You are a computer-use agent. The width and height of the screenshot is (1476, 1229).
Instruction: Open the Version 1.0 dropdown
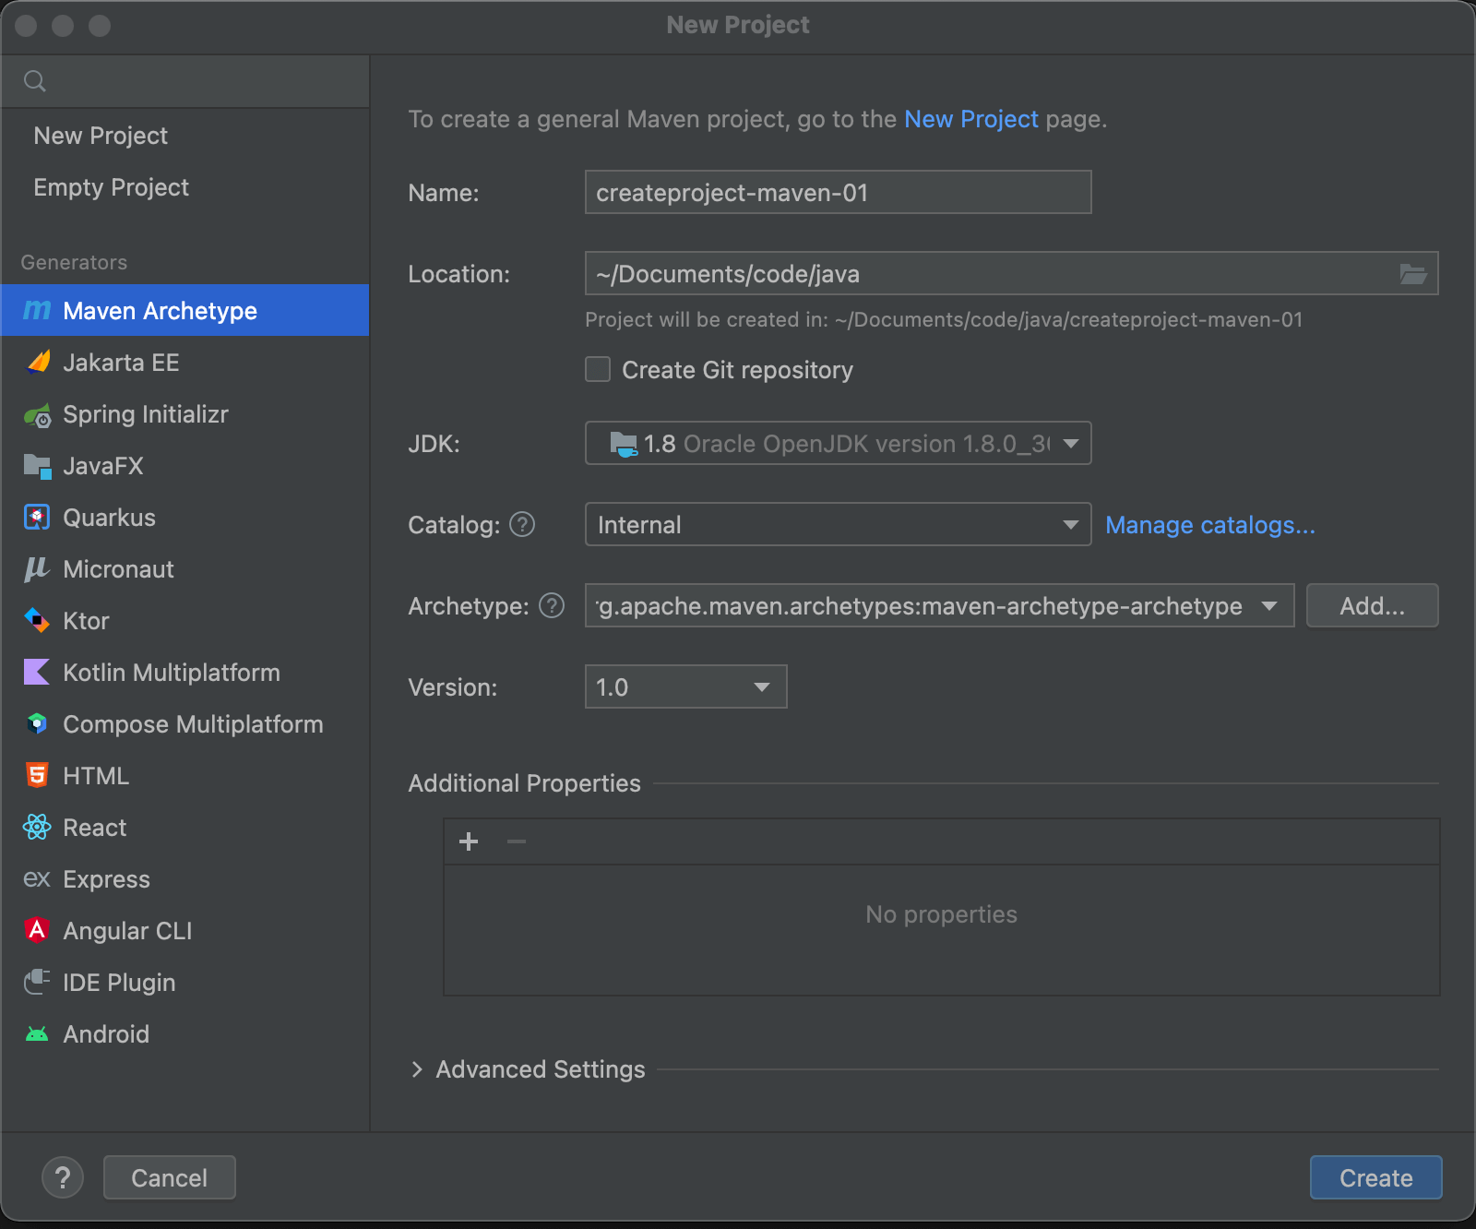pos(685,687)
